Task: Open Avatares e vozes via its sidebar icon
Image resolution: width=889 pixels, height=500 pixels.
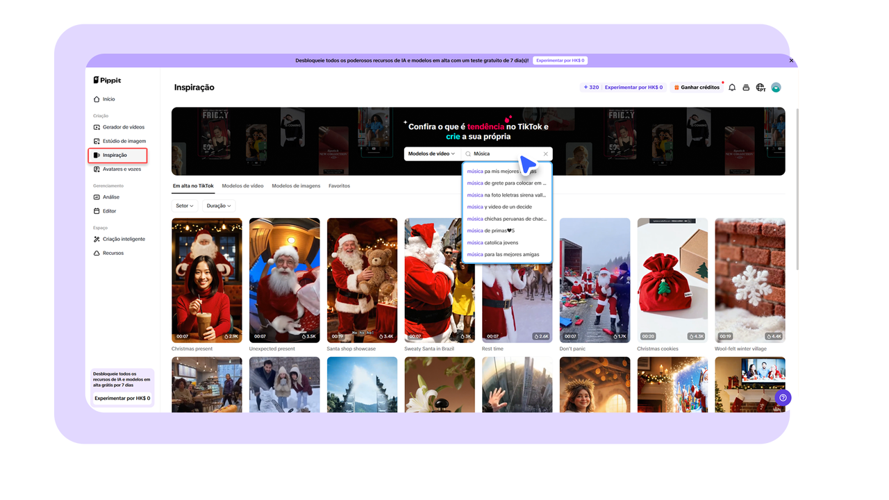Action: click(x=97, y=169)
